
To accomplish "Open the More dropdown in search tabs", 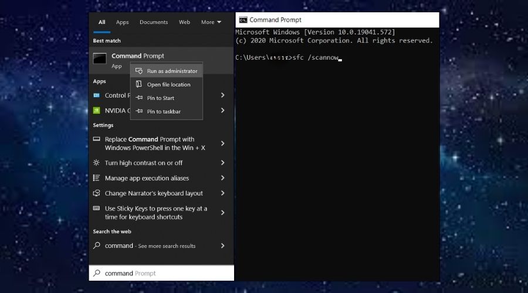I will [x=211, y=22].
